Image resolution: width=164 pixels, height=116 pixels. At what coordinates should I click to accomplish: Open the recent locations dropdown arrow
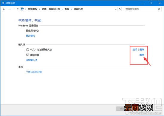coord(14,9)
